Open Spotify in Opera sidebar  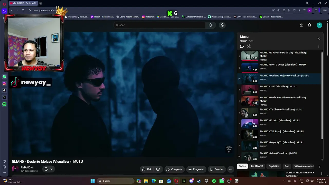[4, 104]
